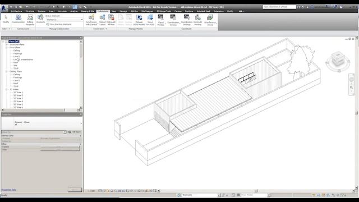Select the Views (all) root node

click(13, 42)
